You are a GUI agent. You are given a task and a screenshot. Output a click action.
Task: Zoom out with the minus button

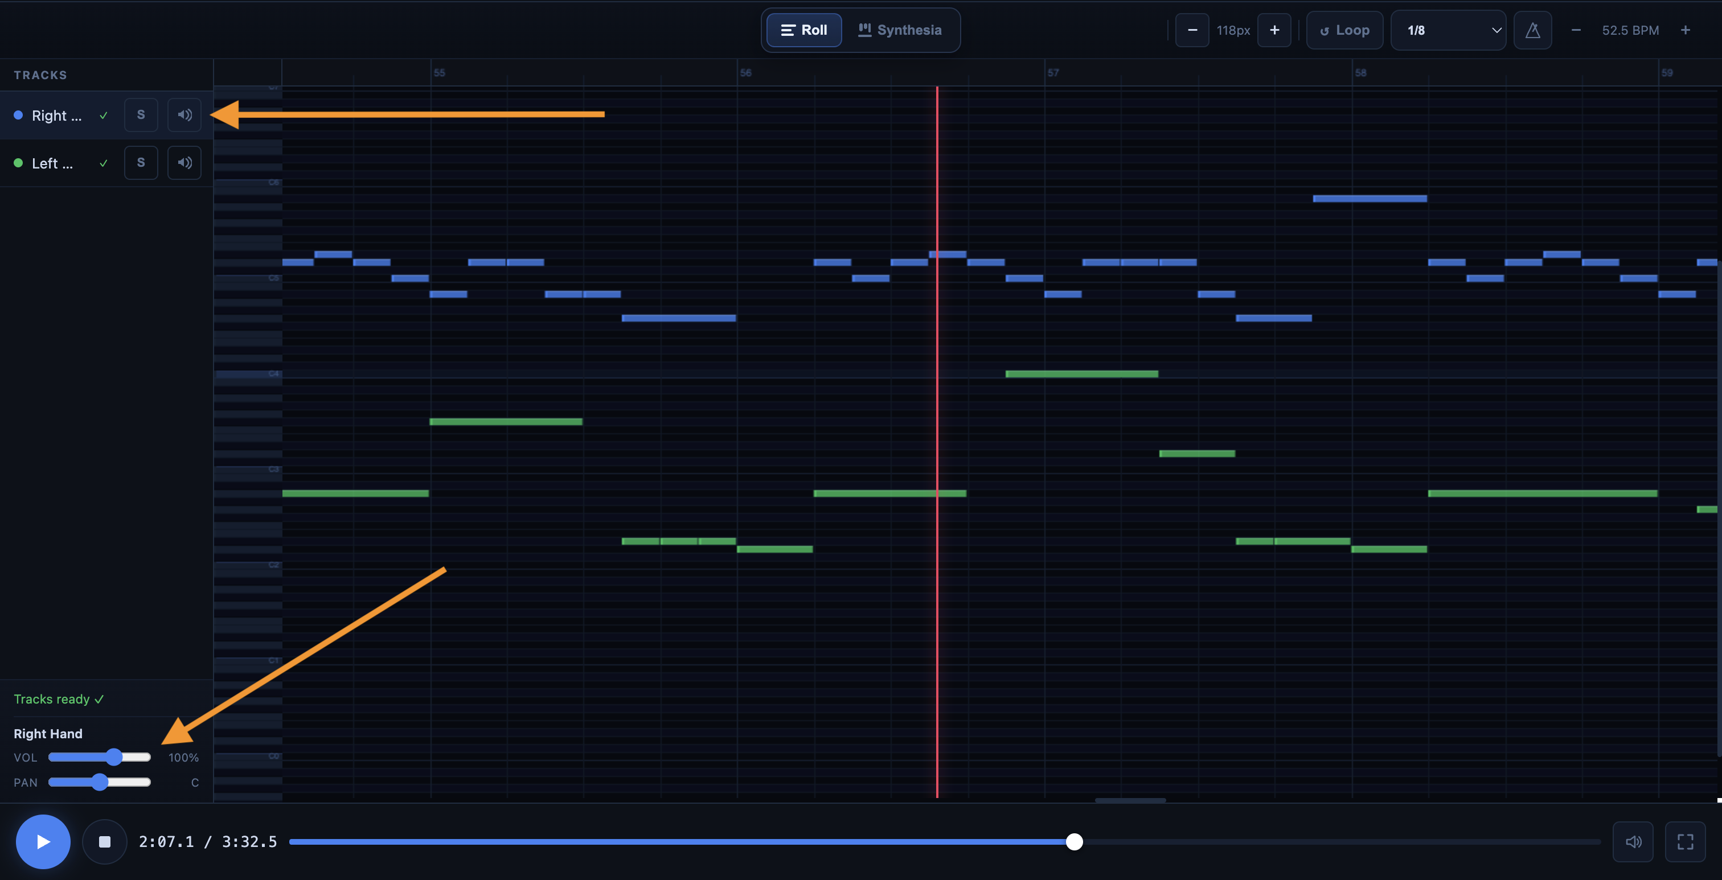coord(1192,30)
